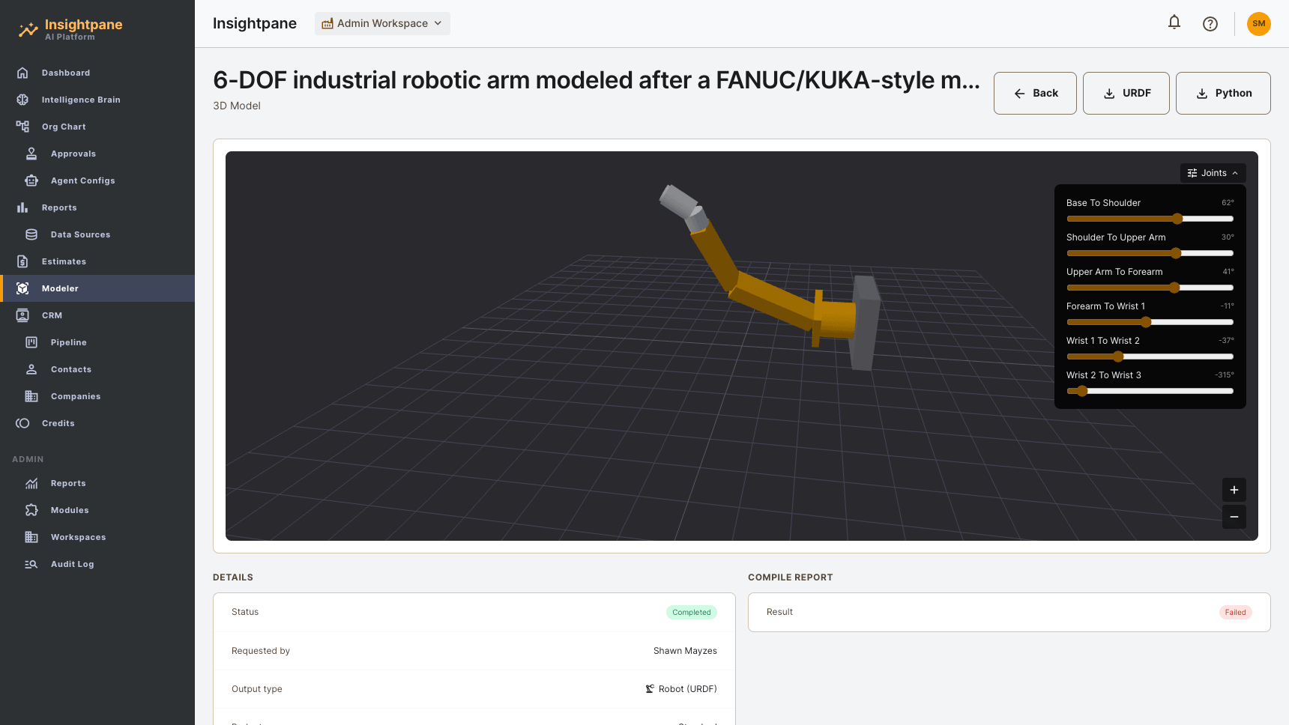The image size is (1289, 725).
Task: Click the Audit Log search icon
Action: [31, 564]
